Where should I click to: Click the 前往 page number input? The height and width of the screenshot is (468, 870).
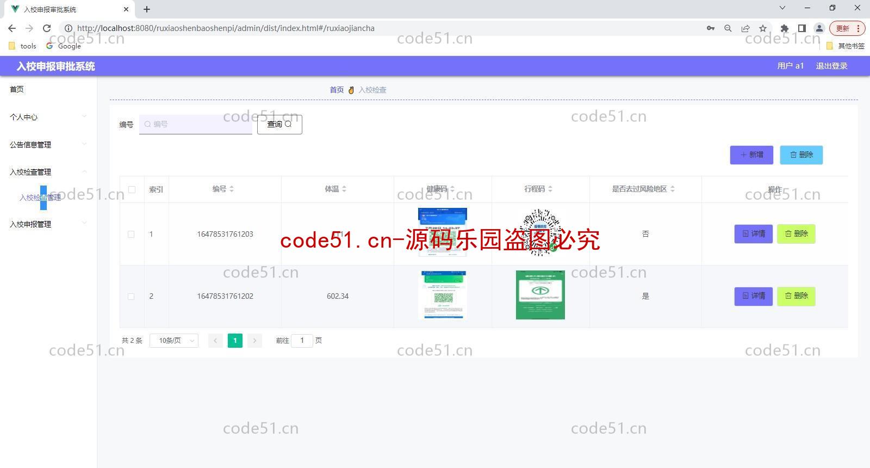point(302,341)
